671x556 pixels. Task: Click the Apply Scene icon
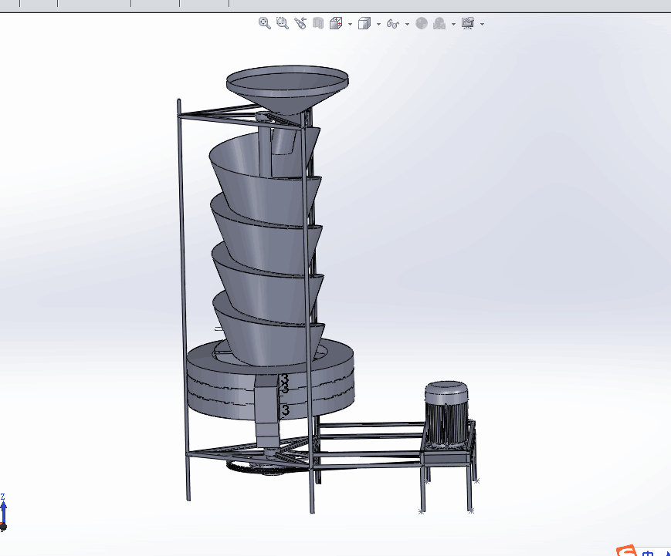click(x=439, y=23)
